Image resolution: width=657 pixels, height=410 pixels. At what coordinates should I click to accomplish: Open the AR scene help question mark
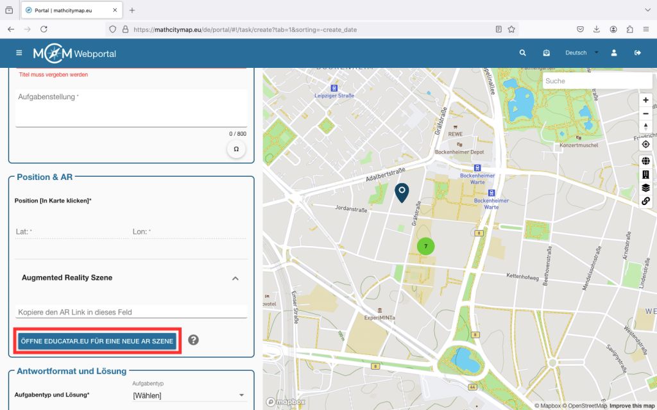coord(193,340)
